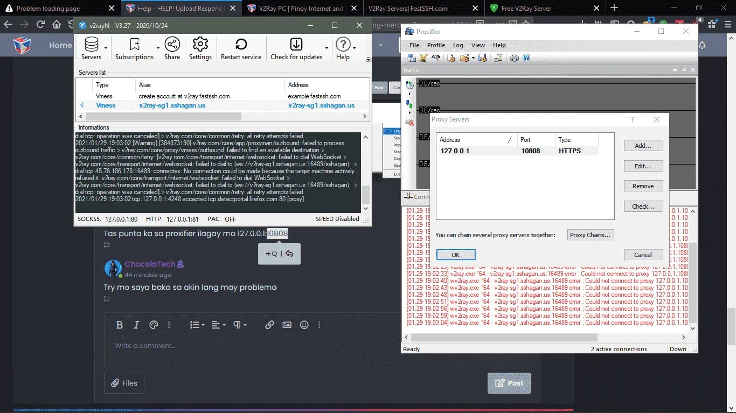This screenshot has width=736, height=413.
Task: Click Proxifier save profile toolbar icon
Action: click(x=482, y=58)
